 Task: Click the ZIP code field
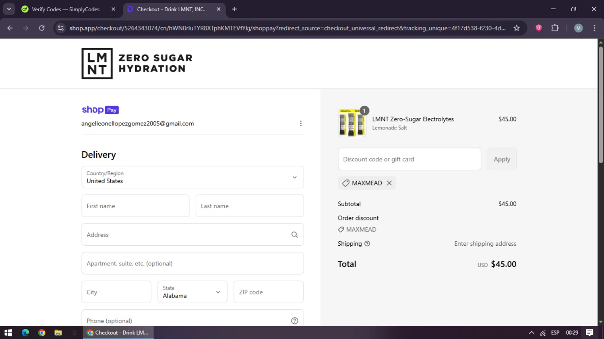(x=269, y=292)
